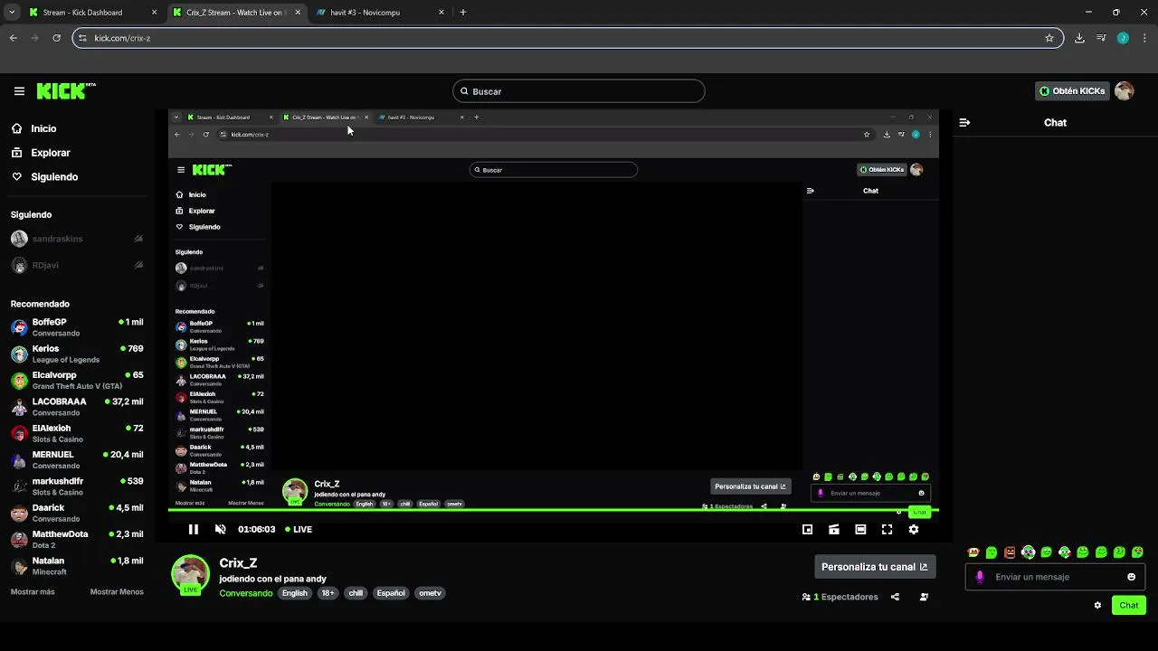This screenshot has height=651, width=1158.
Task: Click the Obtén KICKs button
Action: pos(1072,91)
